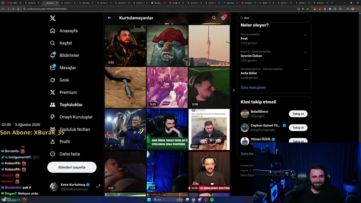Click the browser home button
This screenshot has width=361, height=203.
(18, 9)
